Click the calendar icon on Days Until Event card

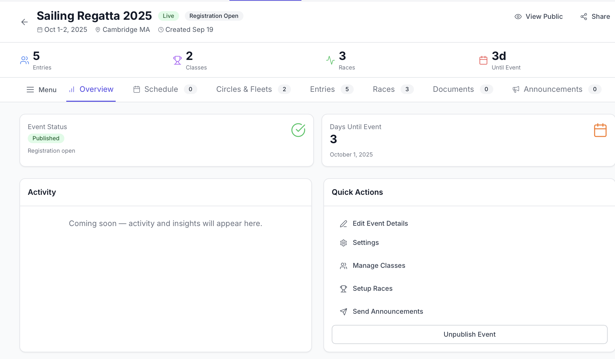click(x=600, y=130)
